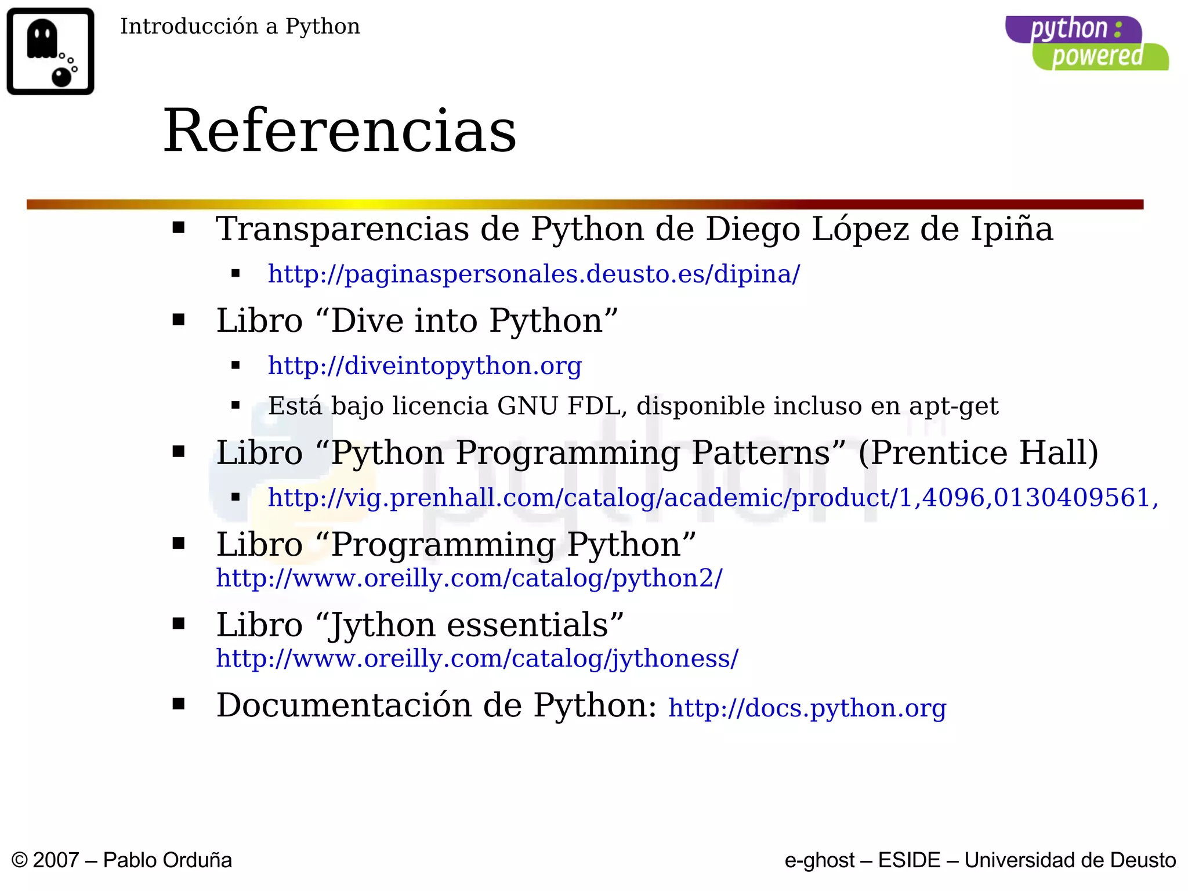The height and width of the screenshot is (891, 1188).
Task: Click the e-ghost ghost logo icon
Action: click(50, 51)
